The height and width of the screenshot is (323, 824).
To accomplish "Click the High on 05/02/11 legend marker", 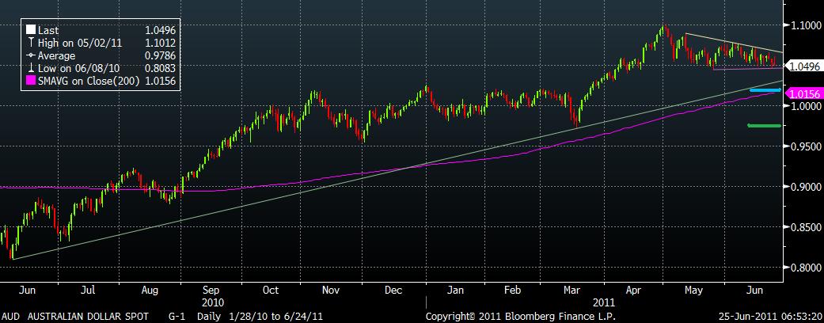I will 31,43.
